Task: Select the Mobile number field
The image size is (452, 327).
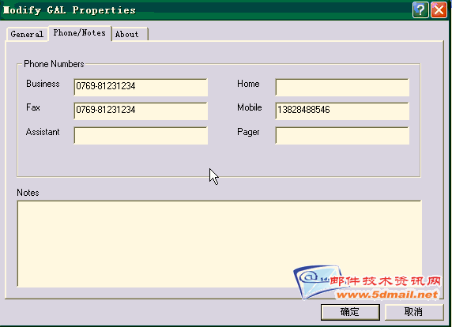Action: click(x=342, y=111)
